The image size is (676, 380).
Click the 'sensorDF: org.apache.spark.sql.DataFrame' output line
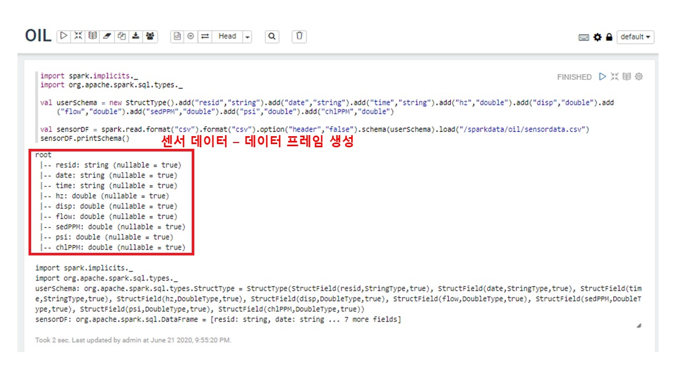pyautogui.click(x=218, y=319)
